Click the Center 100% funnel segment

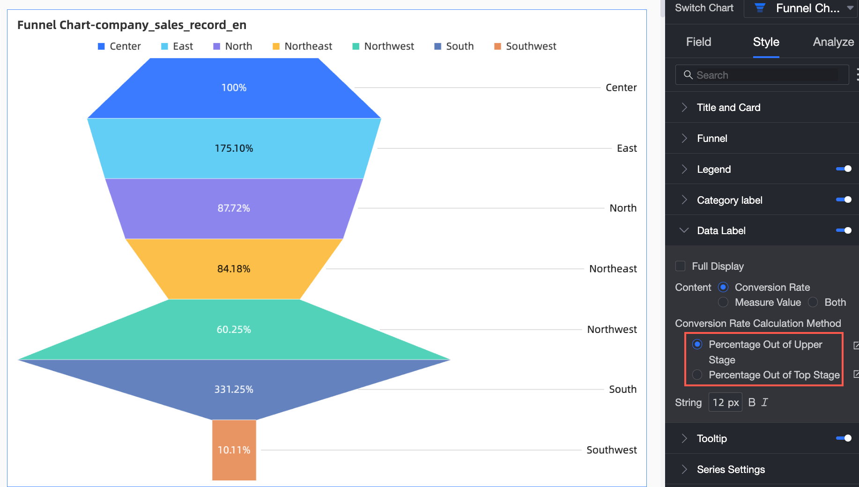[234, 88]
